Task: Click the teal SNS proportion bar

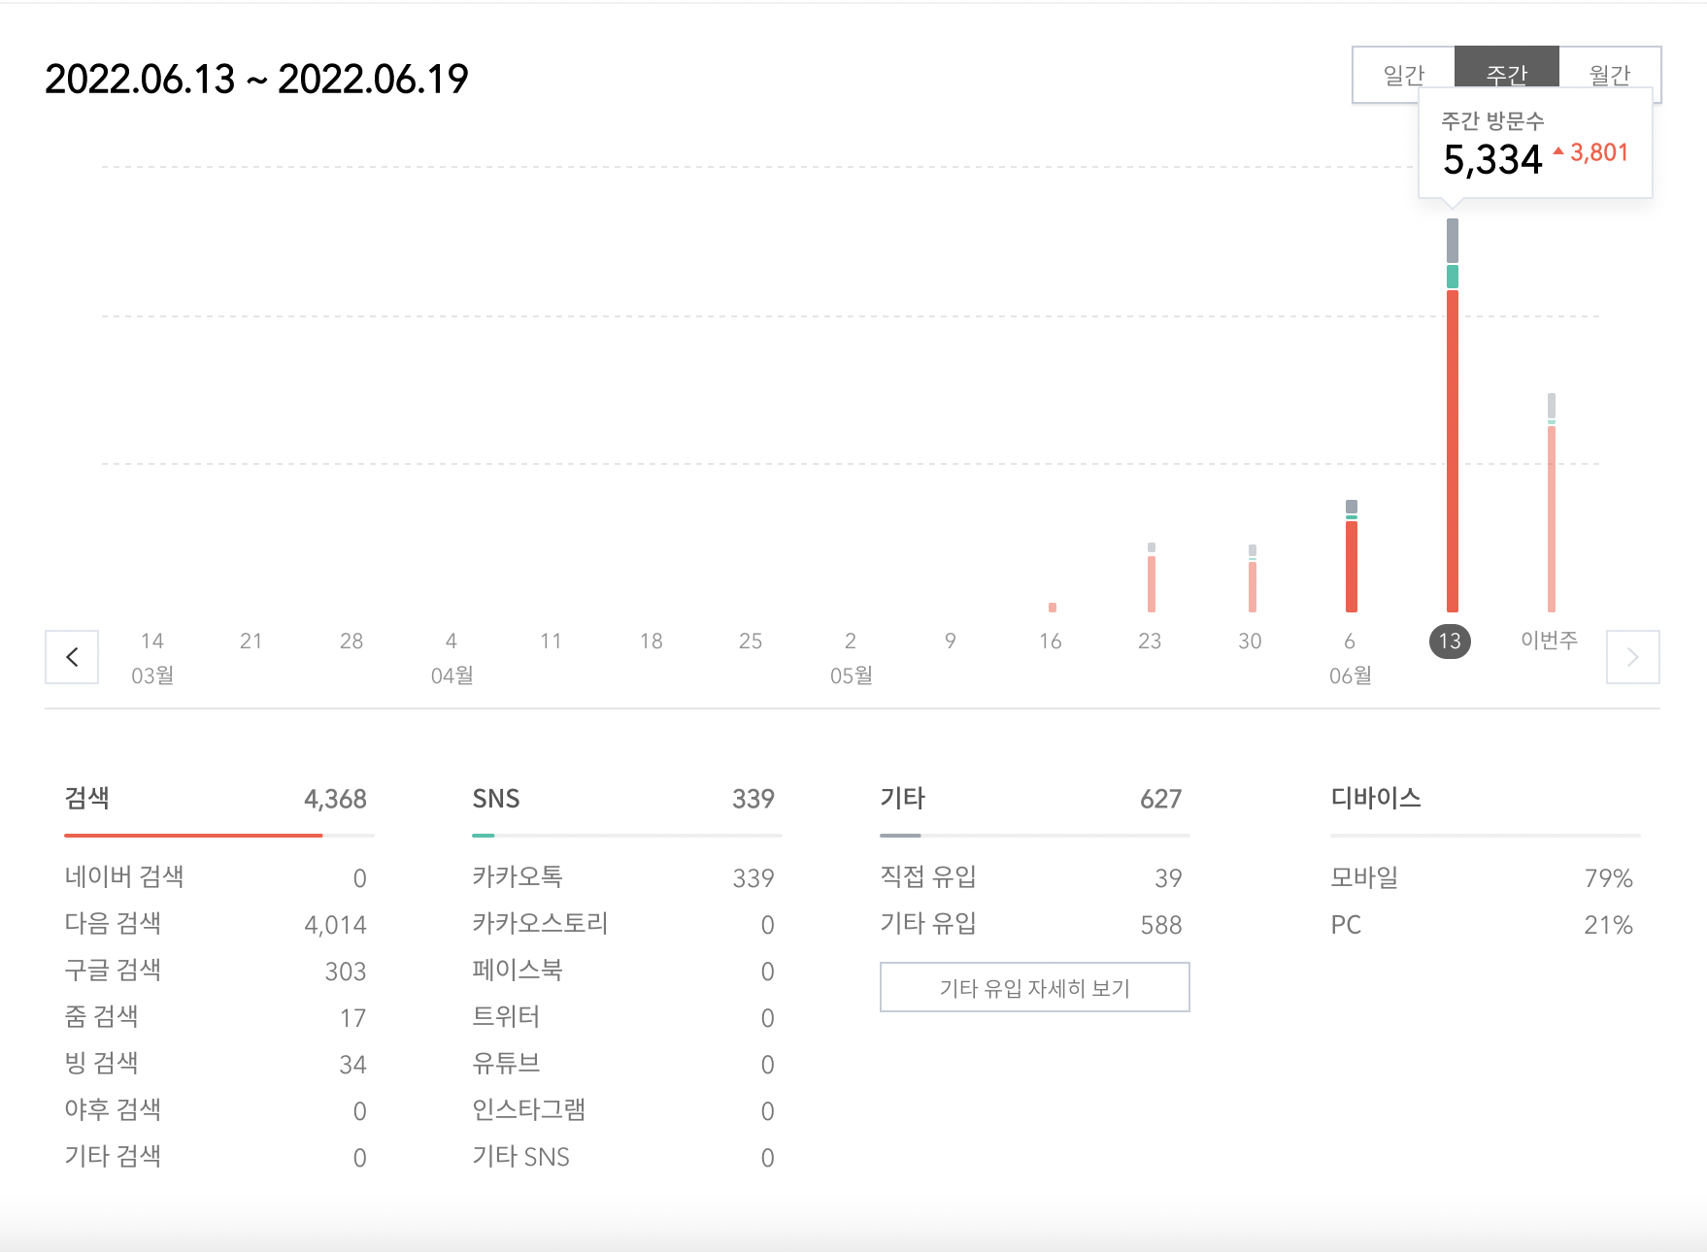Action: pyautogui.click(x=484, y=835)
